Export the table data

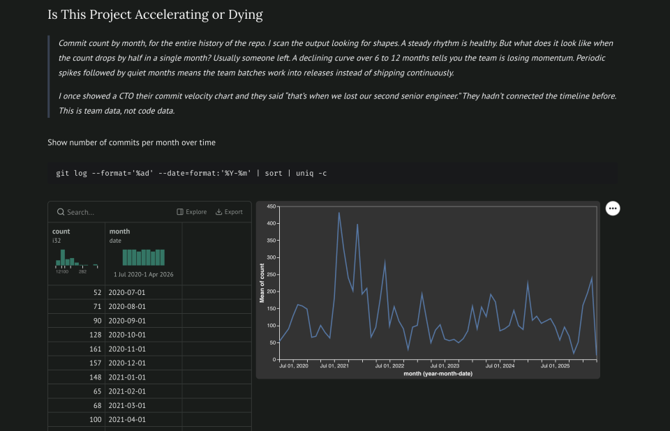(229, 212)
